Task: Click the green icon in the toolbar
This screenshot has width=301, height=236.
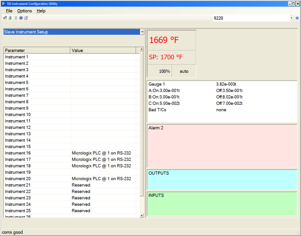Action: pyautogui.click(x=10, y=18)
